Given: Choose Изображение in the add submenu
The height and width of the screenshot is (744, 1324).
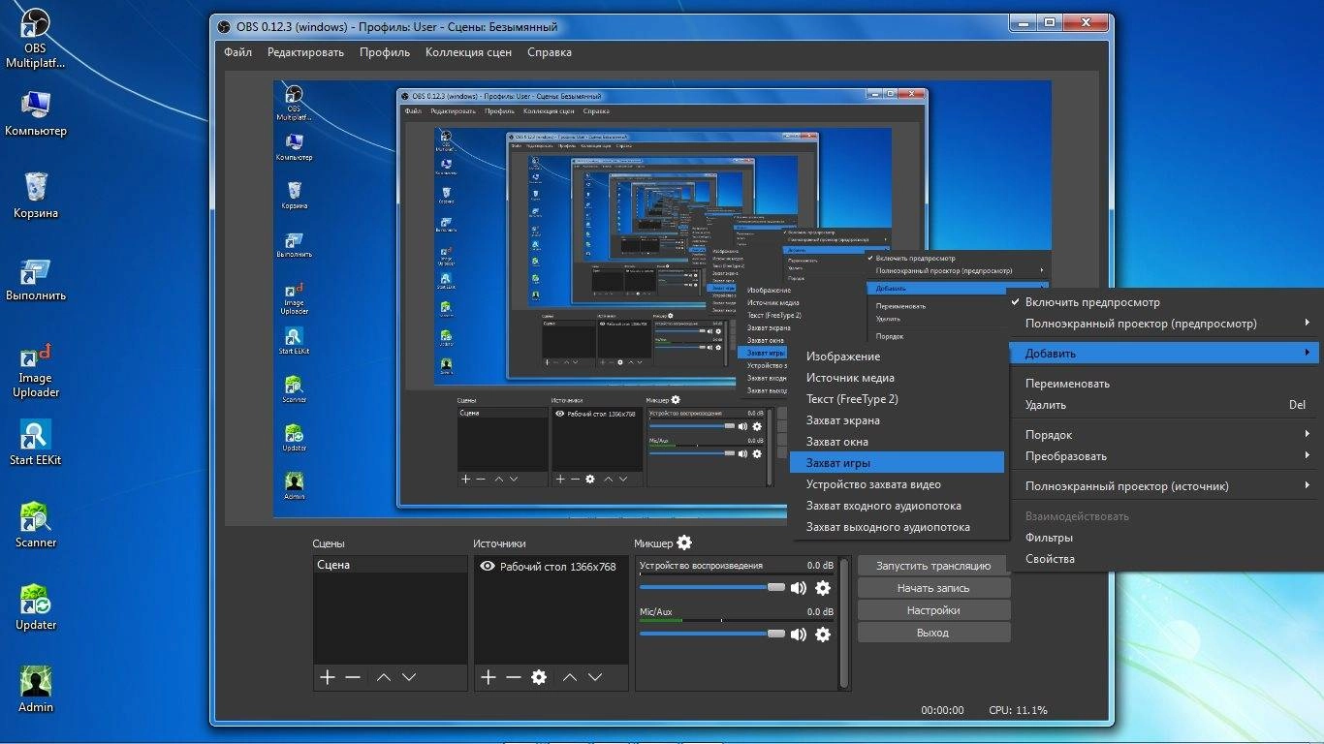Looking at the screenshot, I should tap(897, 356).
